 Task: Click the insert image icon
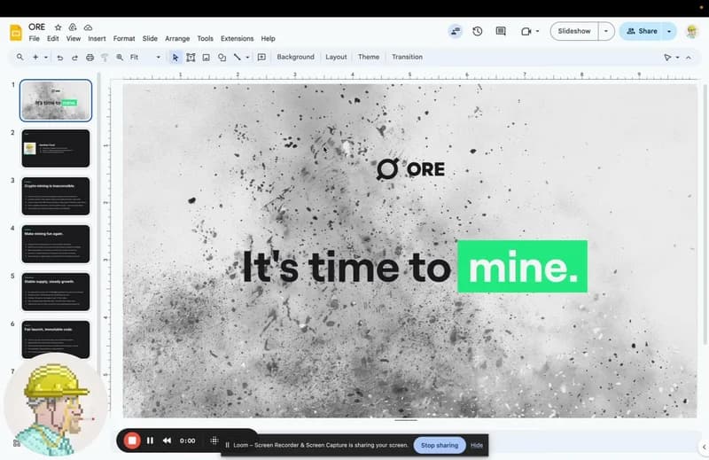206,57
